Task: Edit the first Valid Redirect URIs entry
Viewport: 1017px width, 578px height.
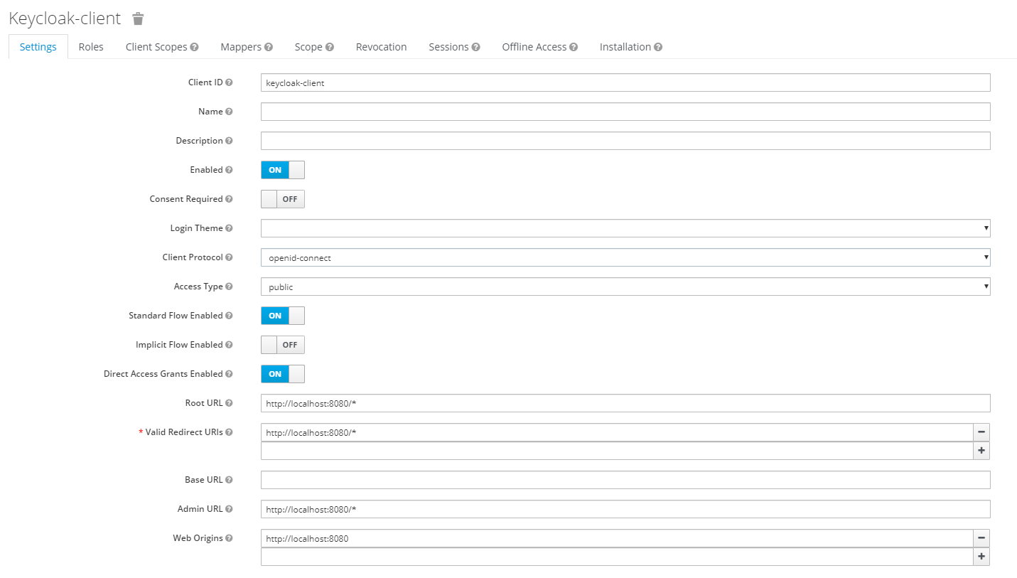Action: tap(617, 432)
